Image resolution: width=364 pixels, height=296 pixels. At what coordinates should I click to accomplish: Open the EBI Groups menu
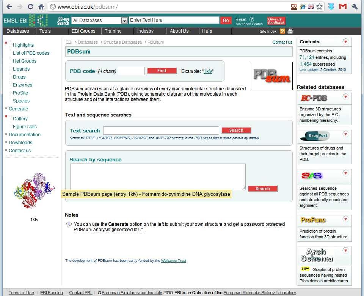tap(83, 31)
